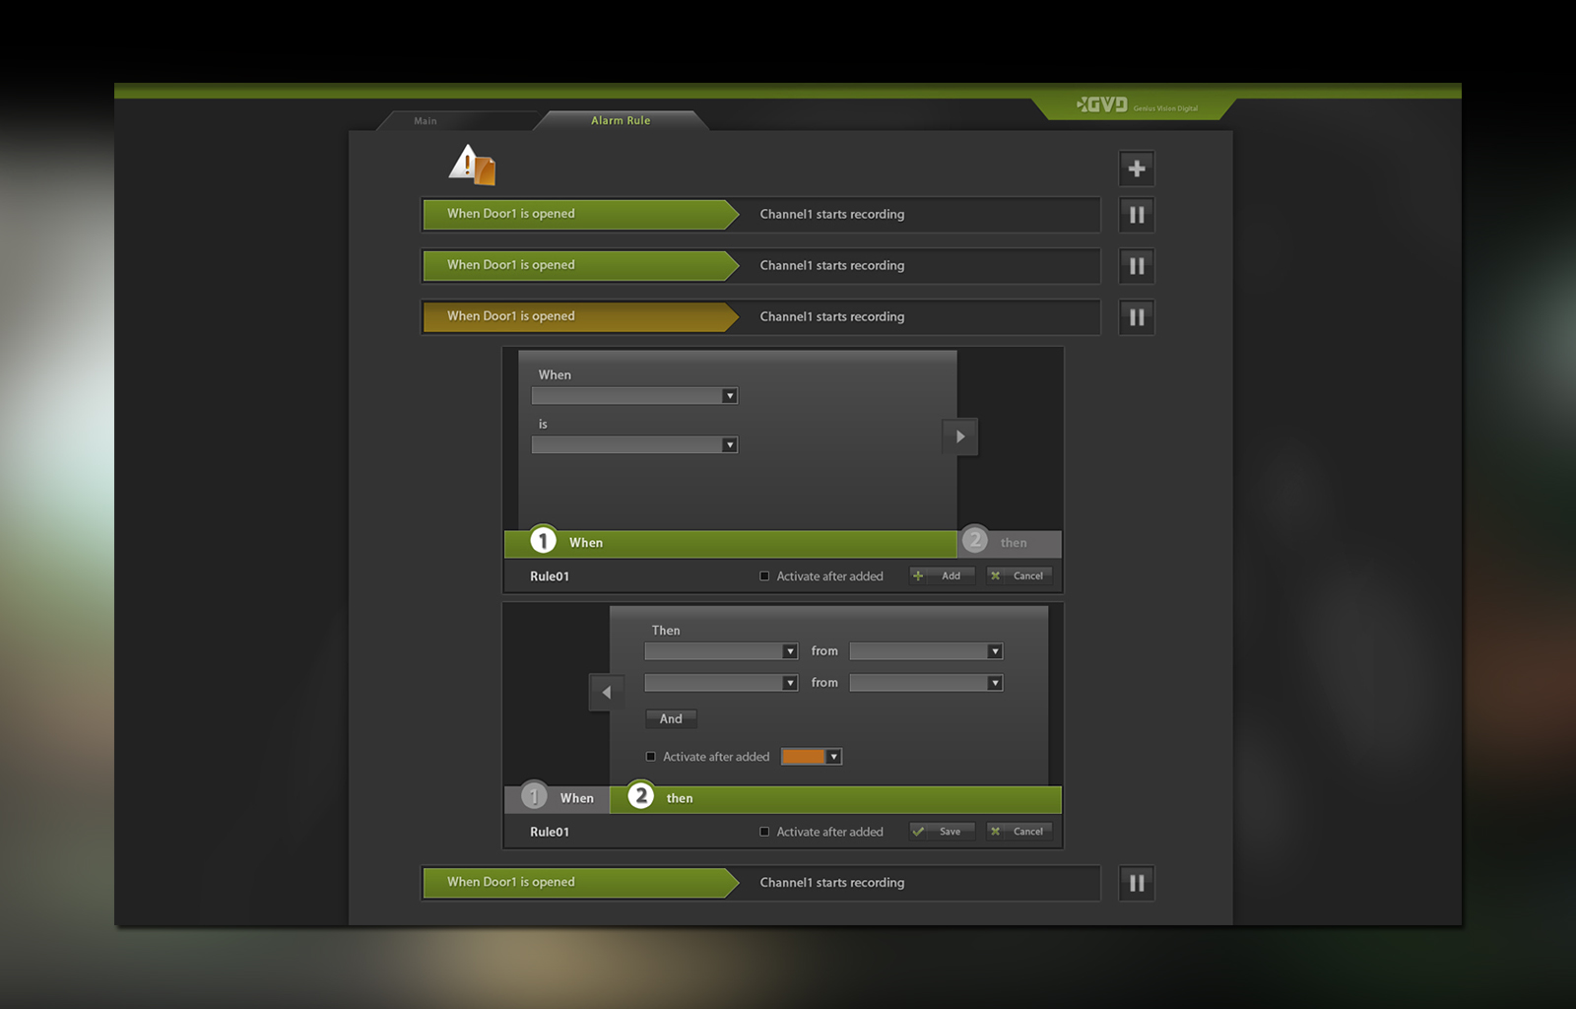Pause the yellow highlighted alarm rule
The width and height of the screenshot is (1576, 1009).
pyautogui.click(x=1136, y=317)
